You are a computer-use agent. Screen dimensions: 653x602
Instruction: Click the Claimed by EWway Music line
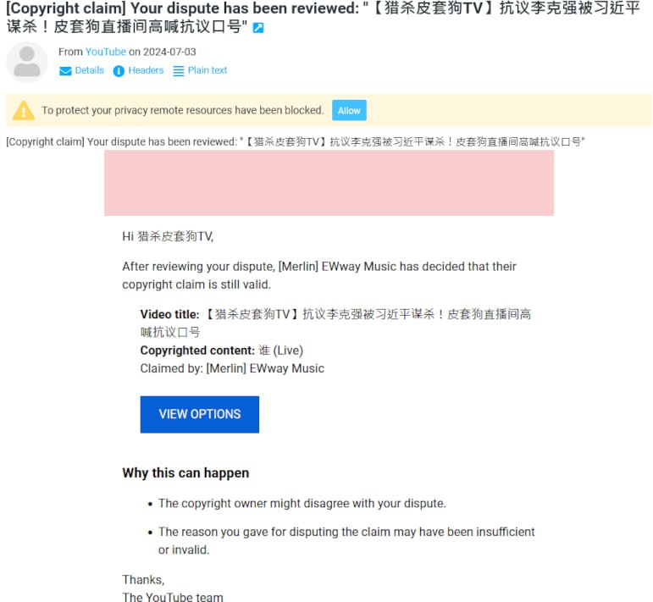pos(232,368)
